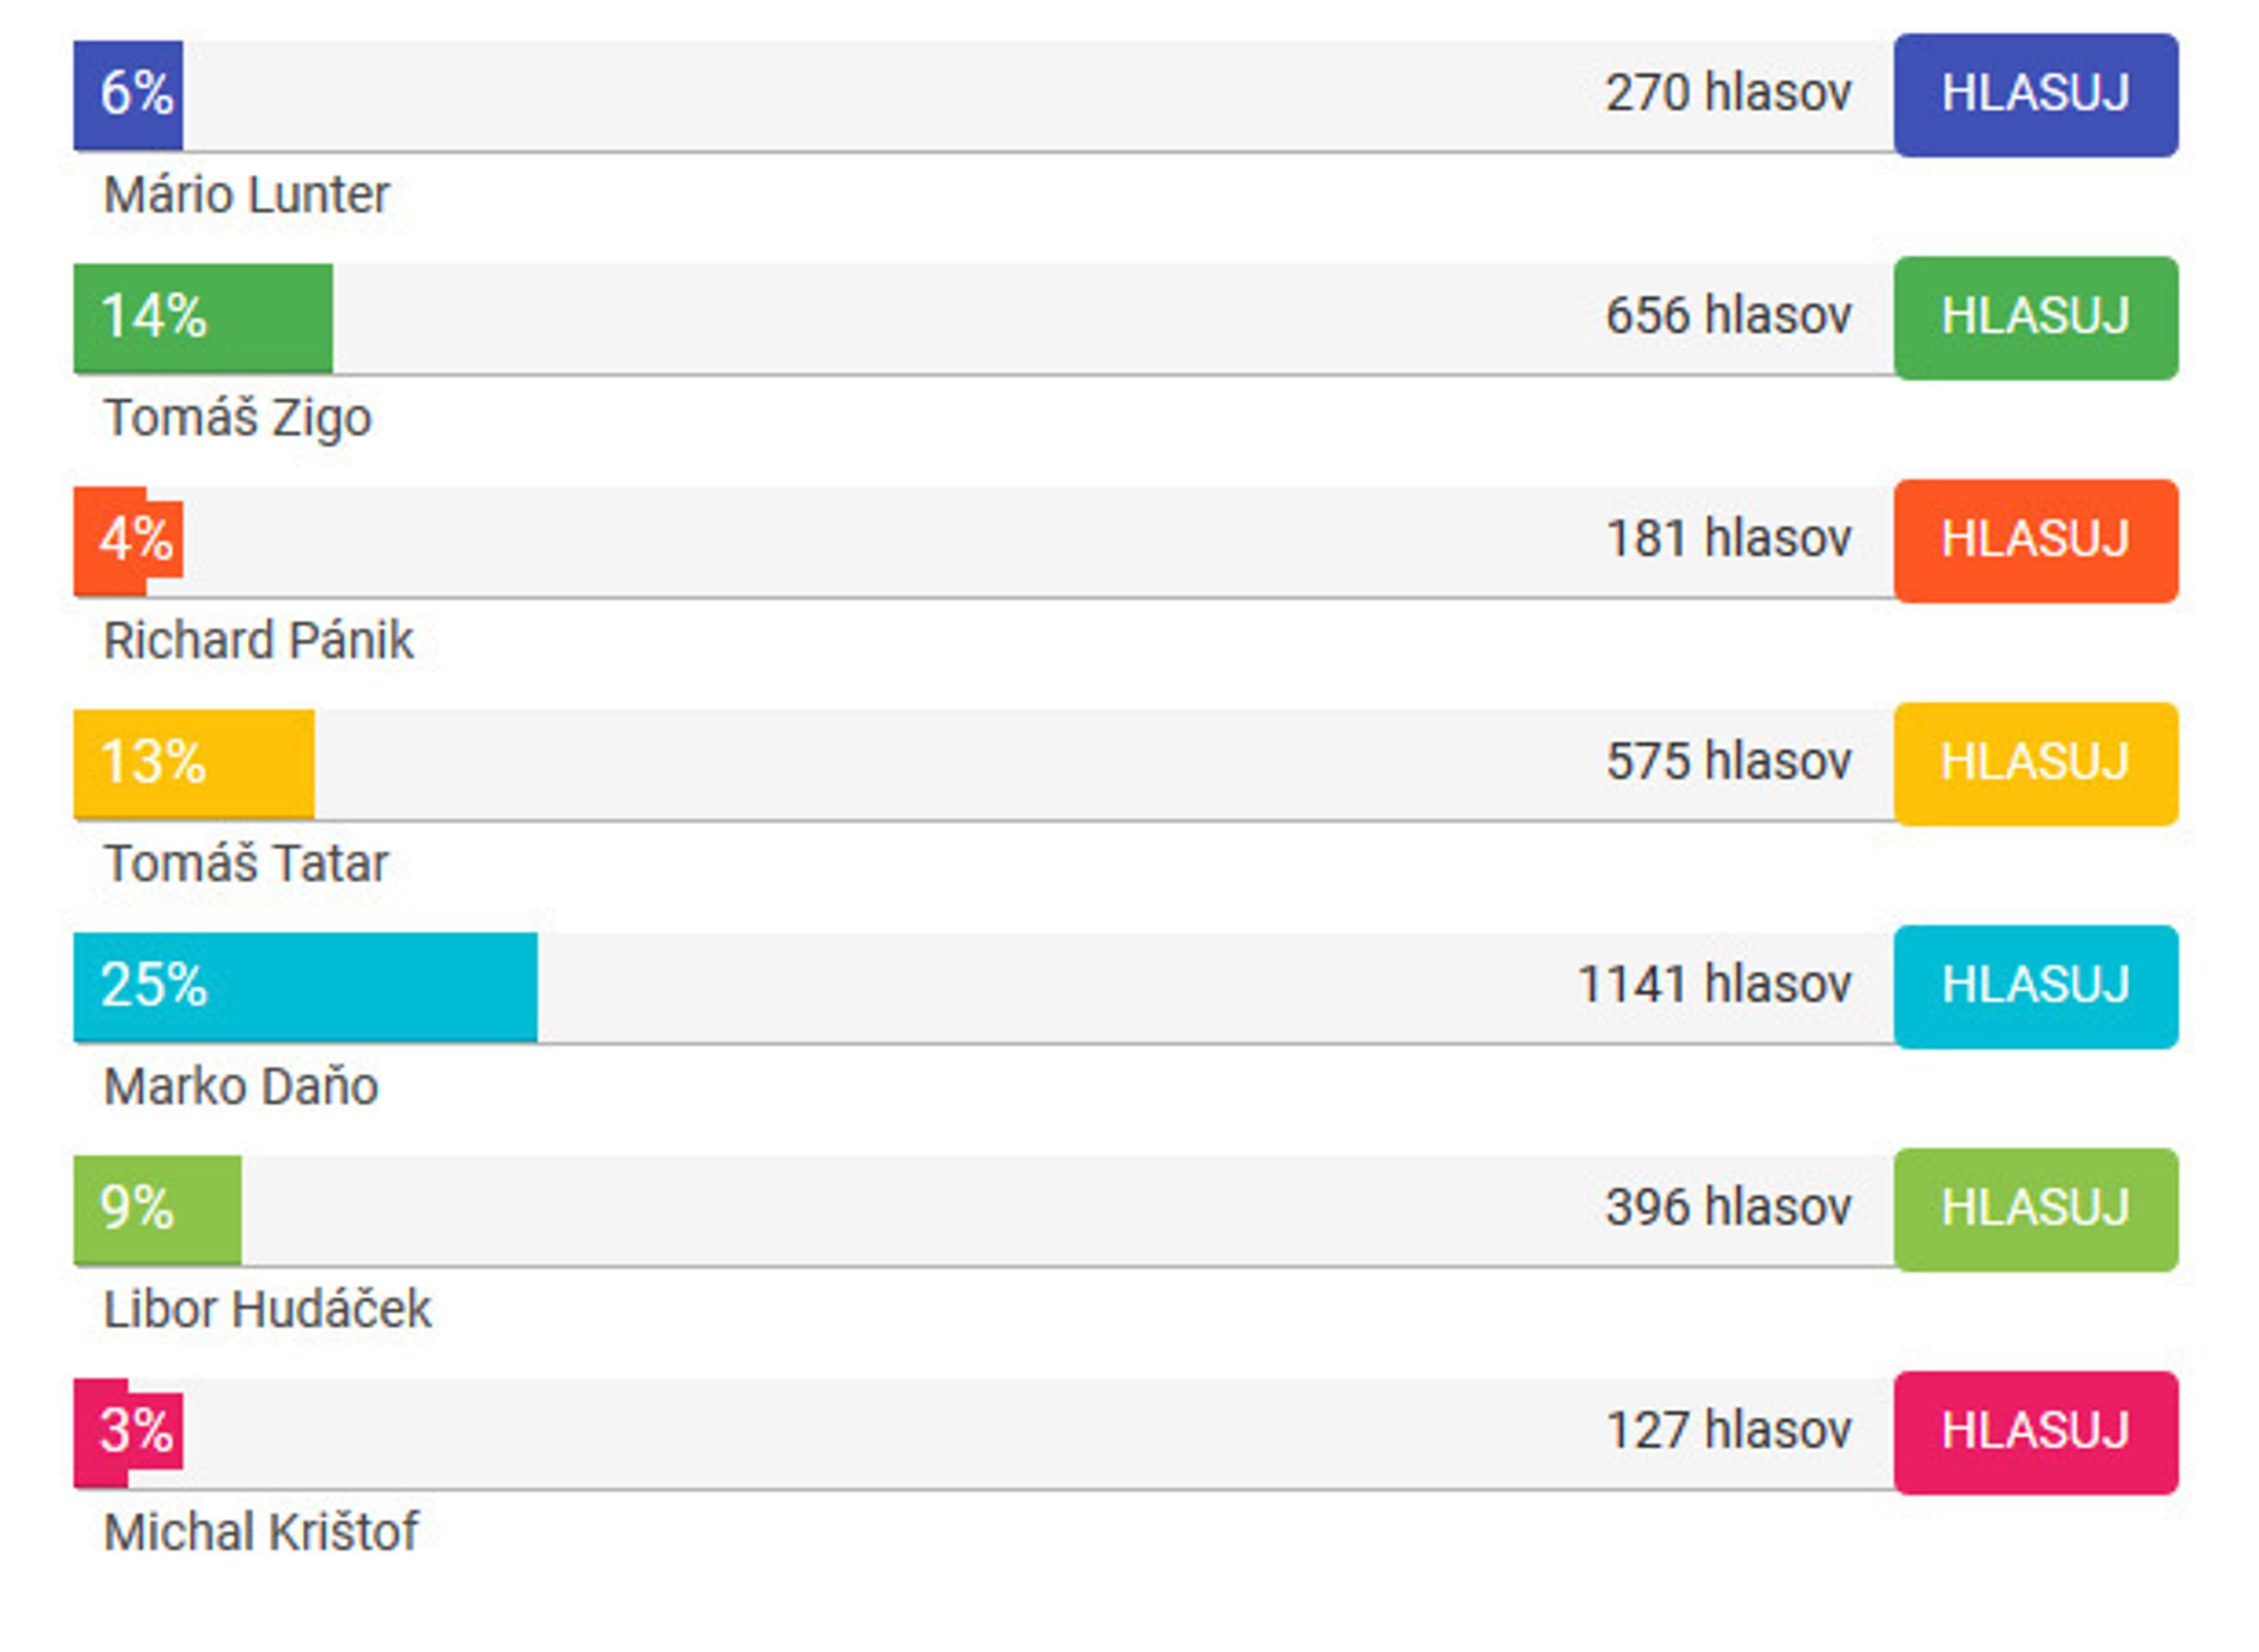
Task: Click the HLASUJ button for Mário Lunter
Action: pyautogui.click(x=2035, y=95)
